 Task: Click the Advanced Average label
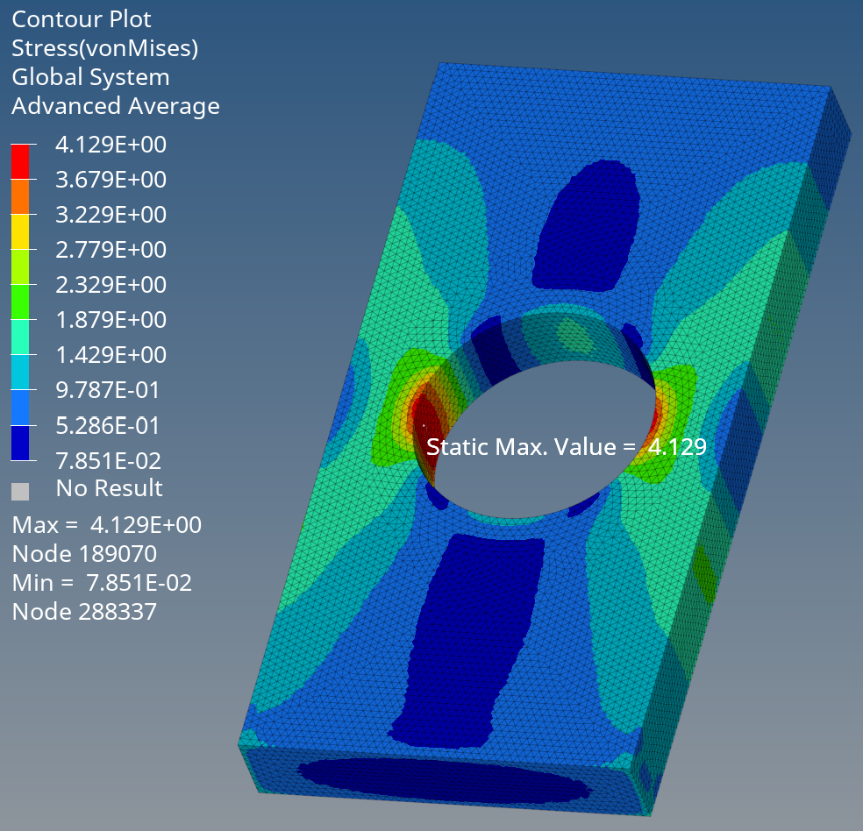tap(116, 106)
